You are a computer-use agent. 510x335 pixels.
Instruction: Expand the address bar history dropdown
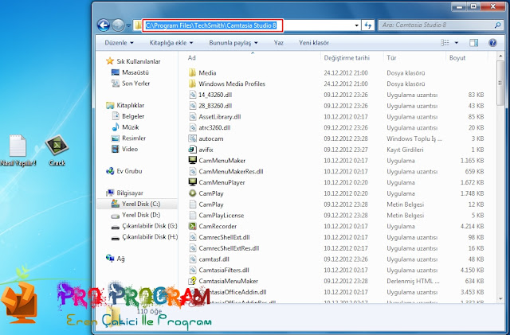tap(356, 25)
